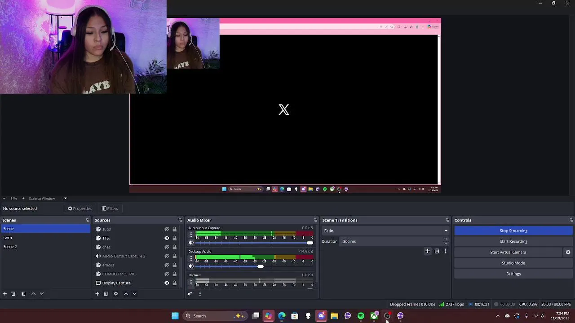Show the chat source via eye icon

click(167, 247)
